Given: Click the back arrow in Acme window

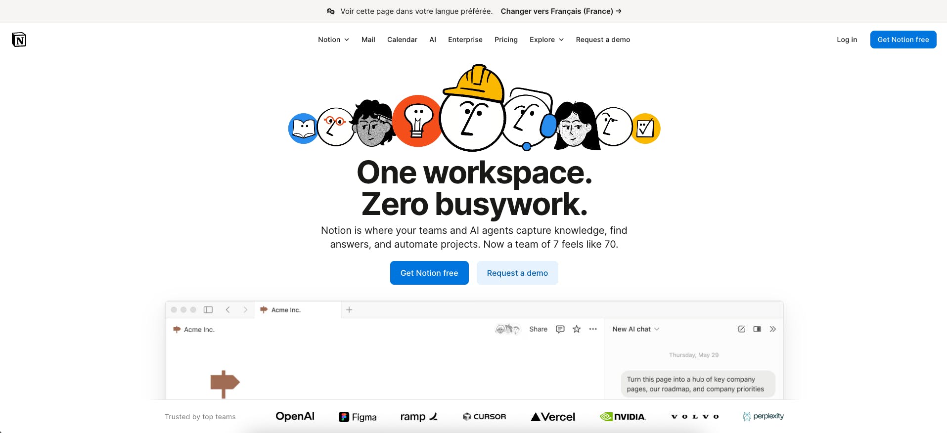Looking at the screenshot, I should coord(228,310).
